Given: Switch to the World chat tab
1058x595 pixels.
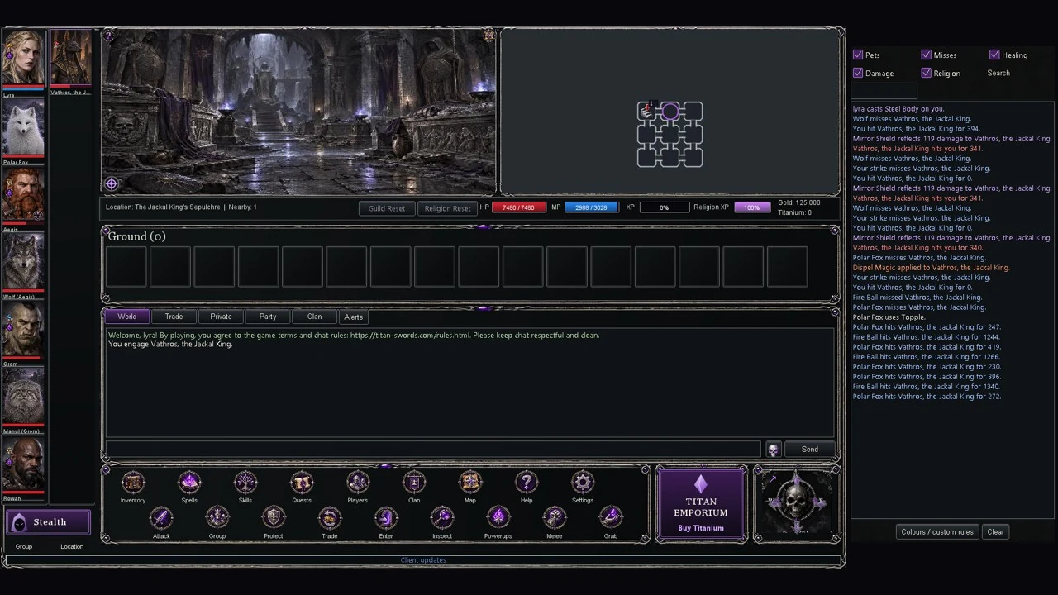Looking at the screenshot, I should (127, 317).
